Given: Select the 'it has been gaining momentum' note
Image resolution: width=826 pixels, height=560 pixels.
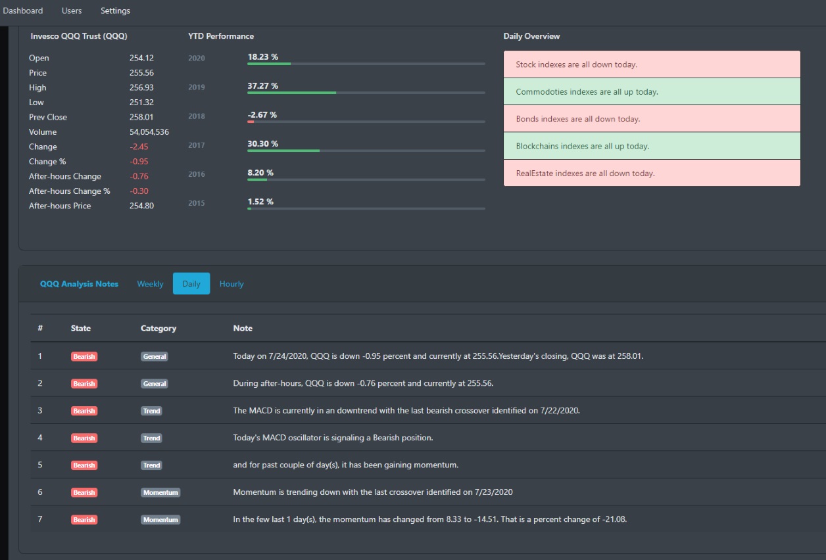Looking at the screenshot, I should 346,465.
